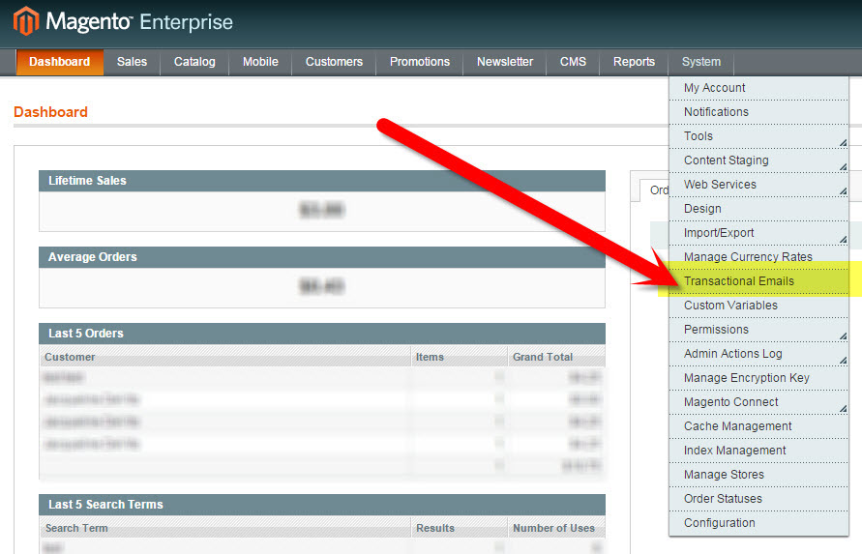Open Configuration in System menu
Image resolution: width=862 pixels, height=554 pixels.
758,523
